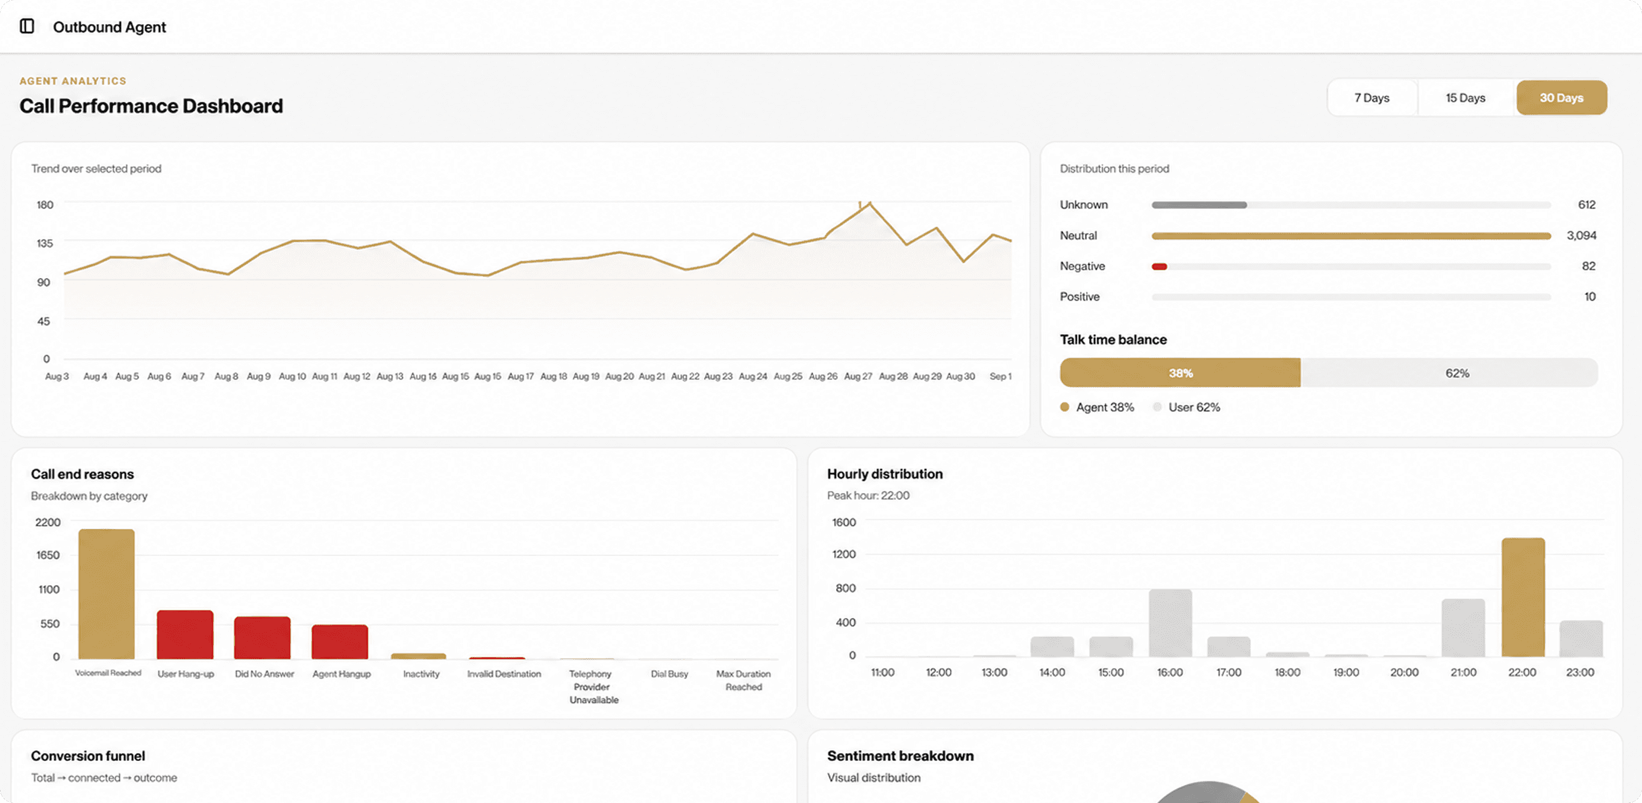
Task: Click the Outbound Agent title
Action: [109, 26]
